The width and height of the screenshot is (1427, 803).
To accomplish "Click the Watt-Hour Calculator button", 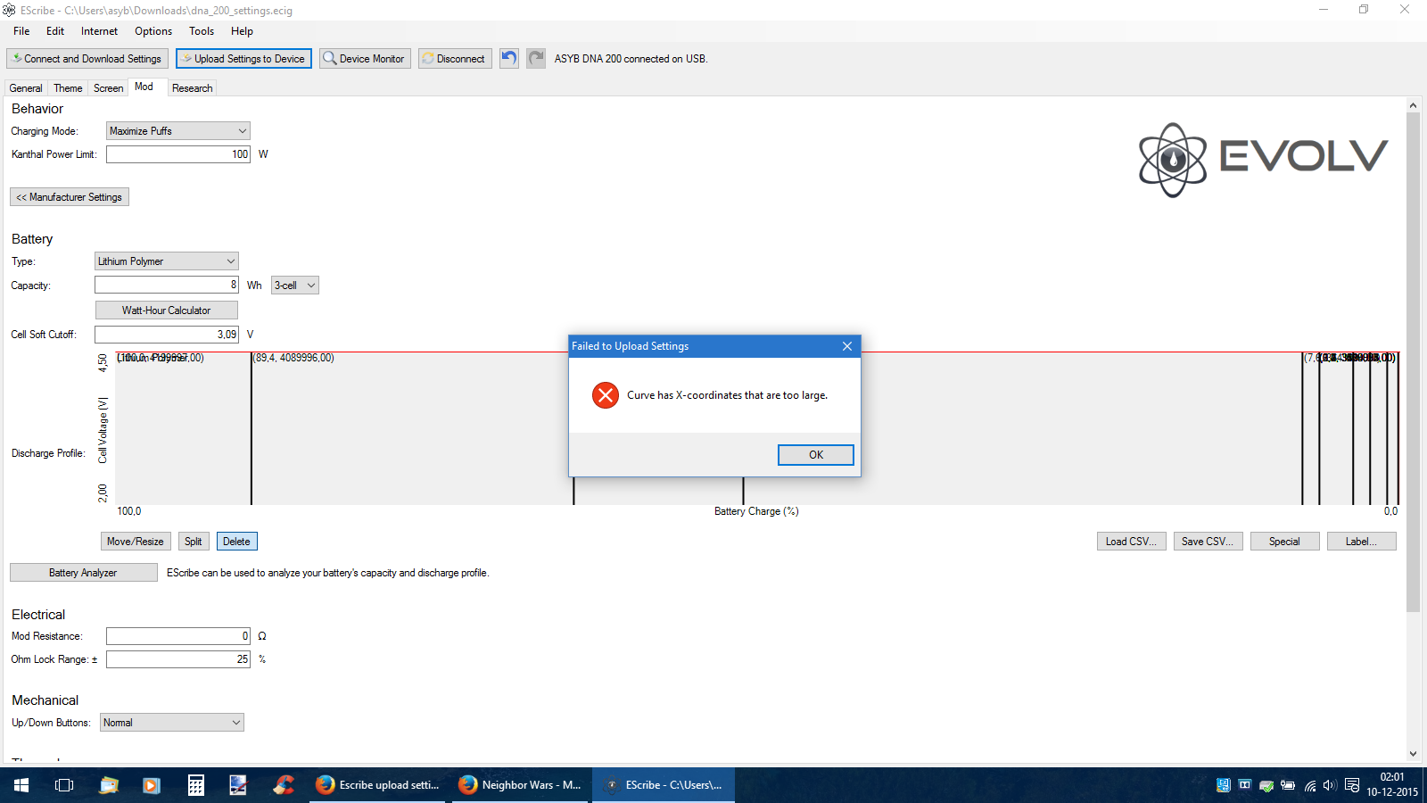I will (166, 310).
